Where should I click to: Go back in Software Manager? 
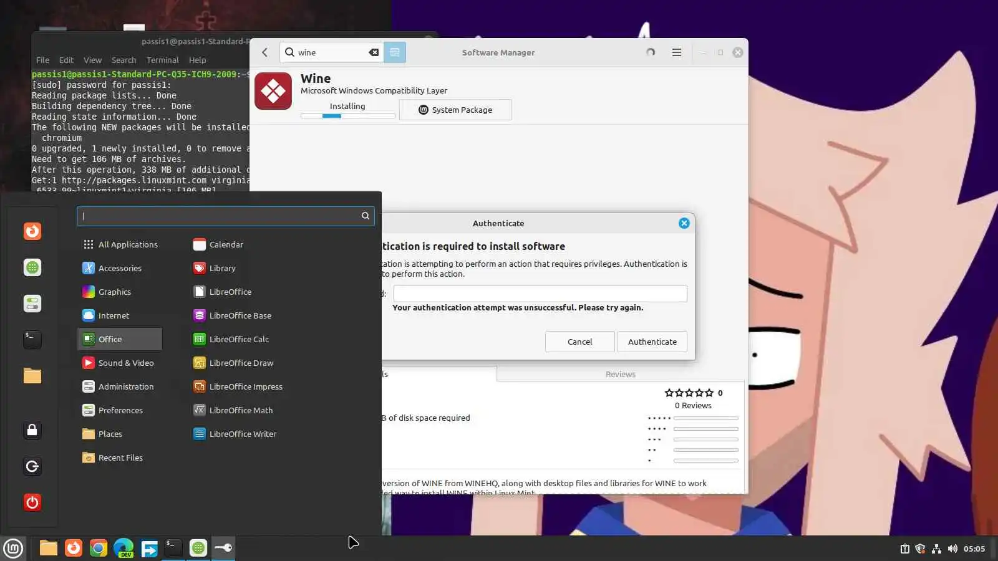[x=265, y=52]
